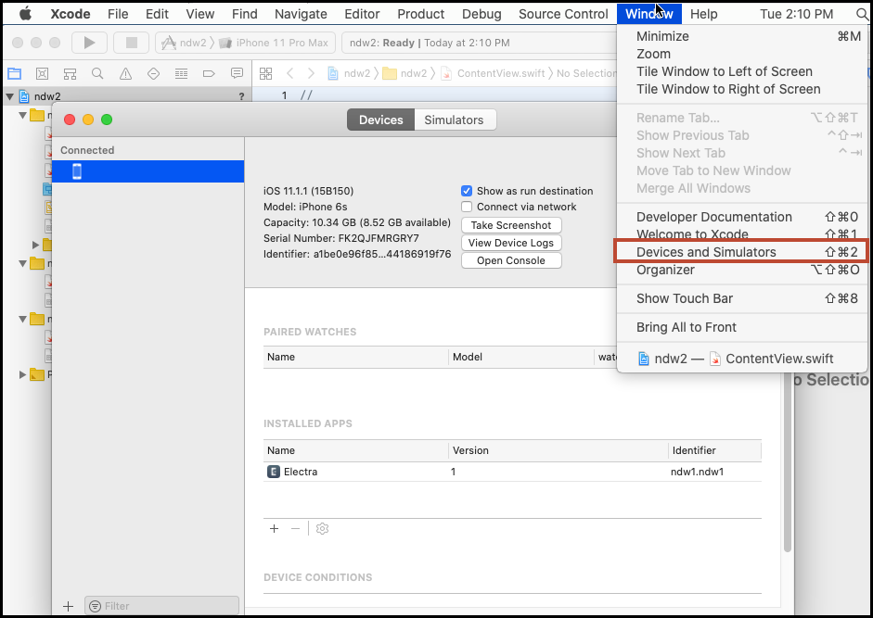Open the Debug navigator icon
Screen dimensions: 873x618
182,73
